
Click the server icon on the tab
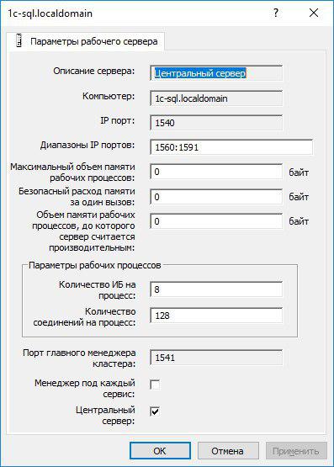tap(19, 40)
